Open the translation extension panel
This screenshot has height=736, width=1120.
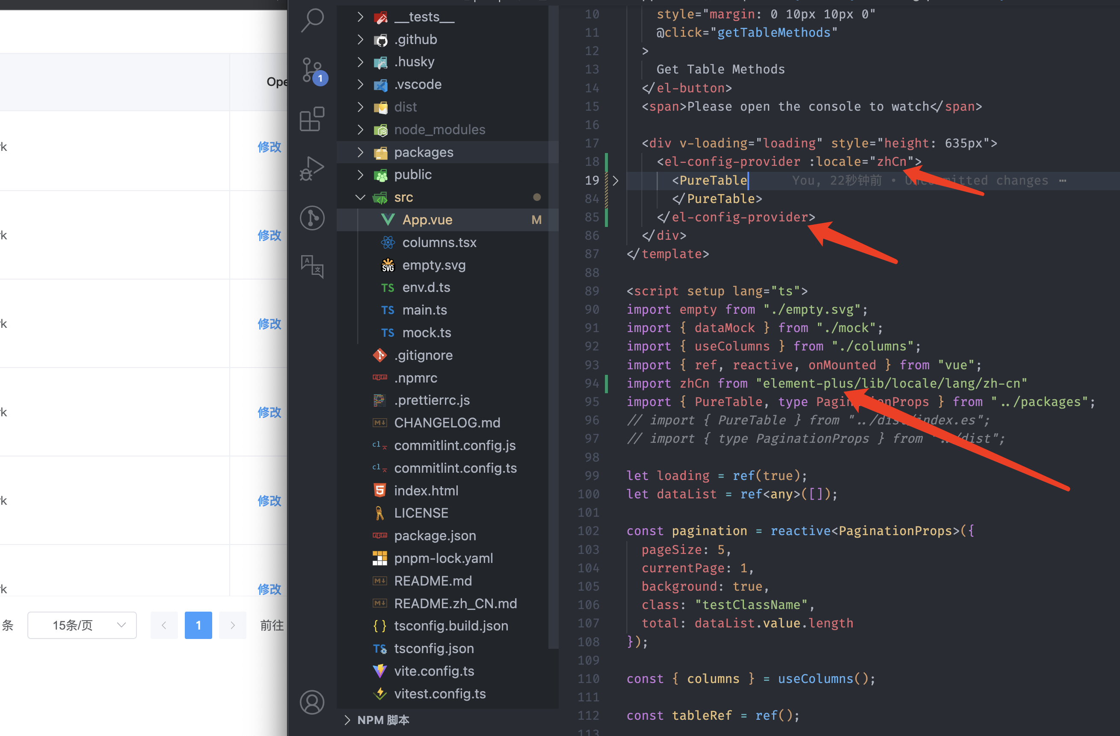311,267
